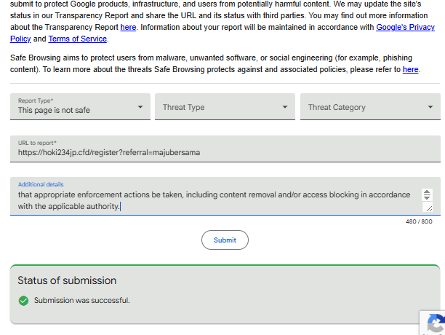Open the Terms of Service link
The width and height of the screenshot is (445, 335).
coord(78,39)
